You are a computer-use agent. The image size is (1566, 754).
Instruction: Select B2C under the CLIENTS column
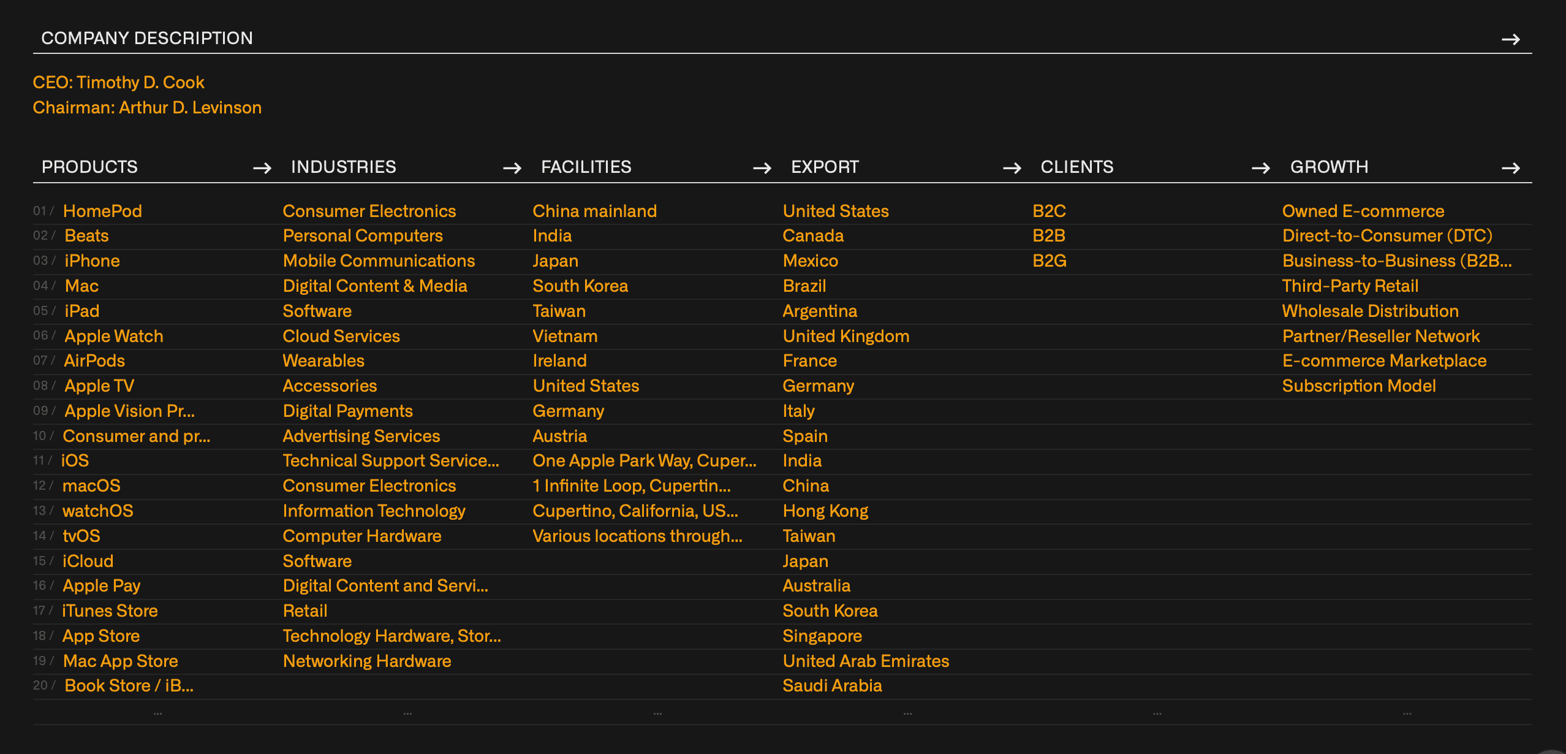coord(1049,211)
